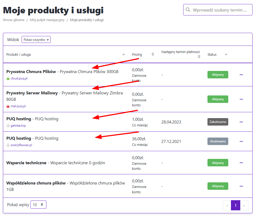Screen dimensions: 256x217
Task: Go to Strona główna breadcrumb link
Action: click(14, 20)
